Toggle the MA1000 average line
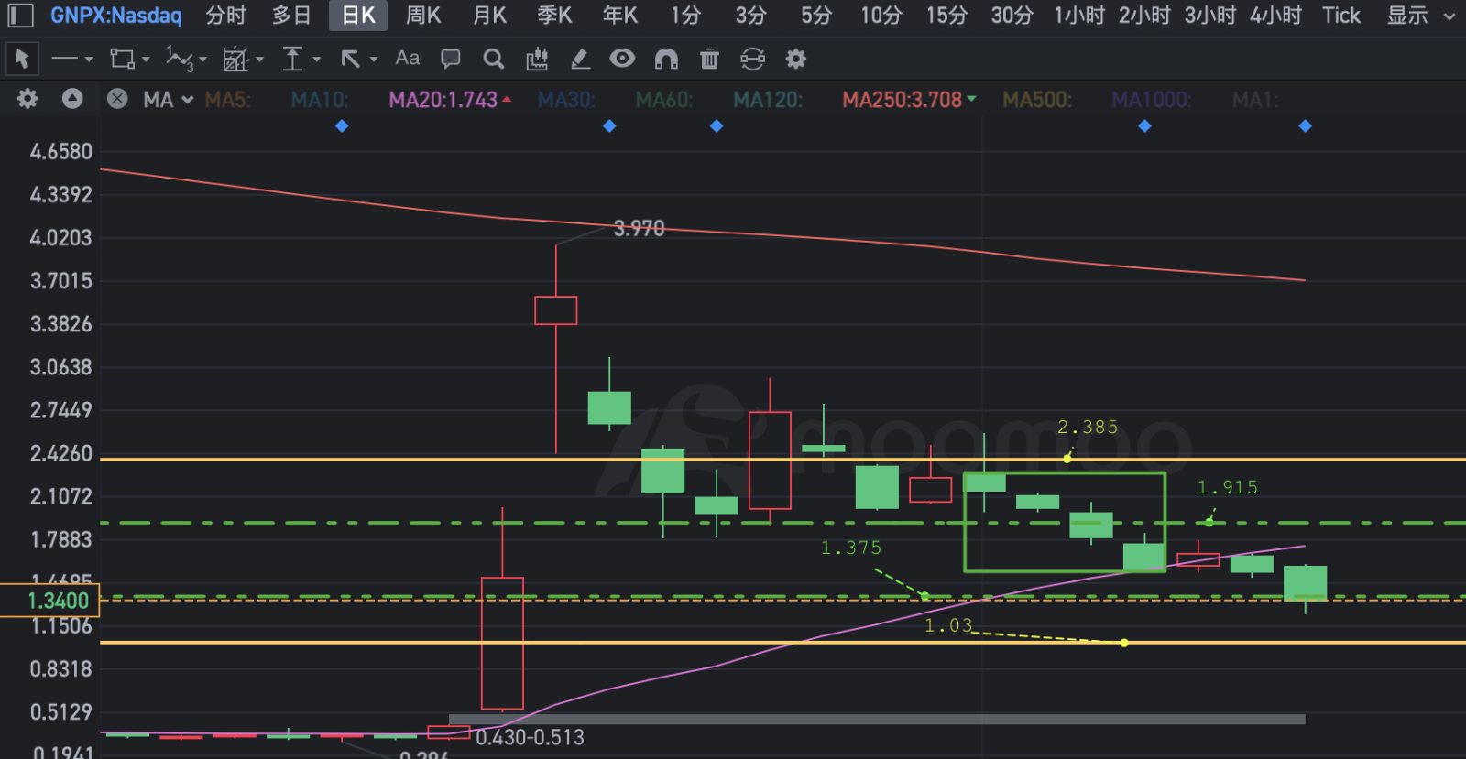1466x759 pixels. pyautogui.click(x=1152, y=100)
